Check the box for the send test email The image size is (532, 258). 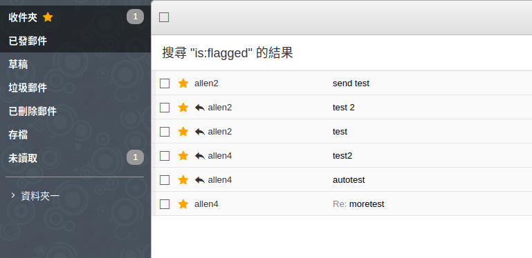pos(165,83)
